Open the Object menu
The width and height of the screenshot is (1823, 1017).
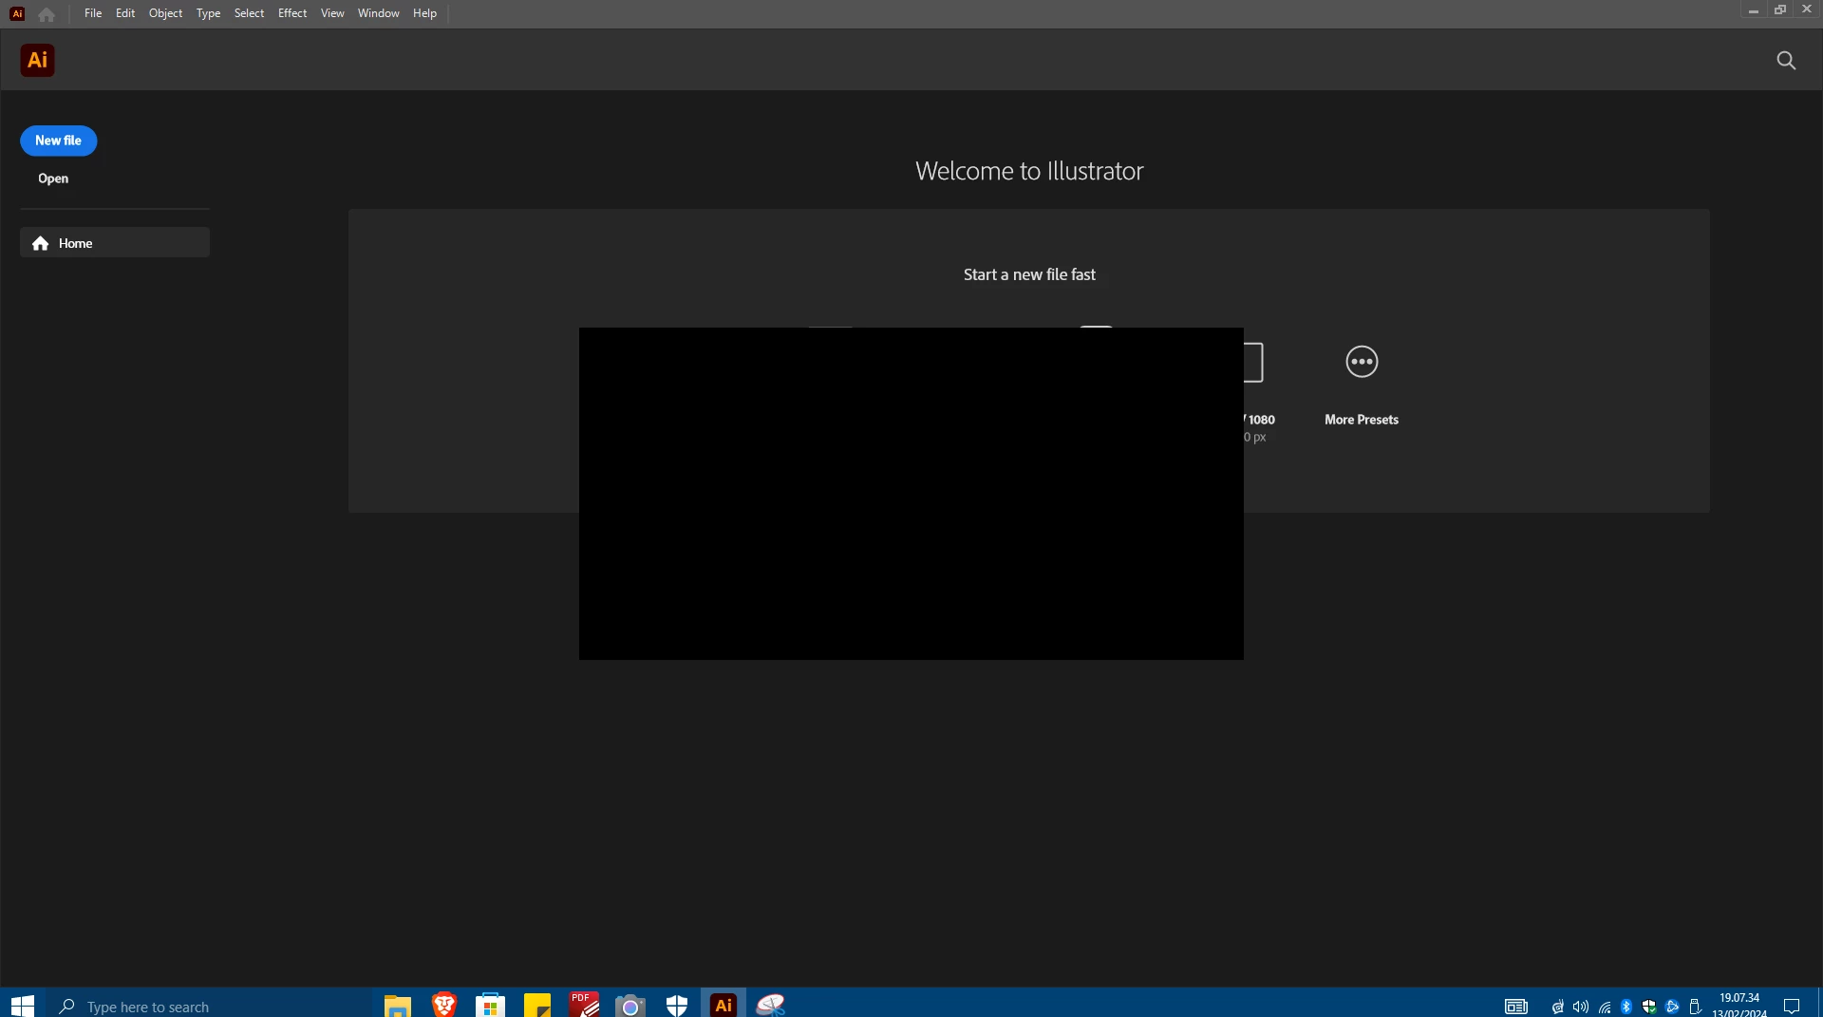[x=165, y=13]
